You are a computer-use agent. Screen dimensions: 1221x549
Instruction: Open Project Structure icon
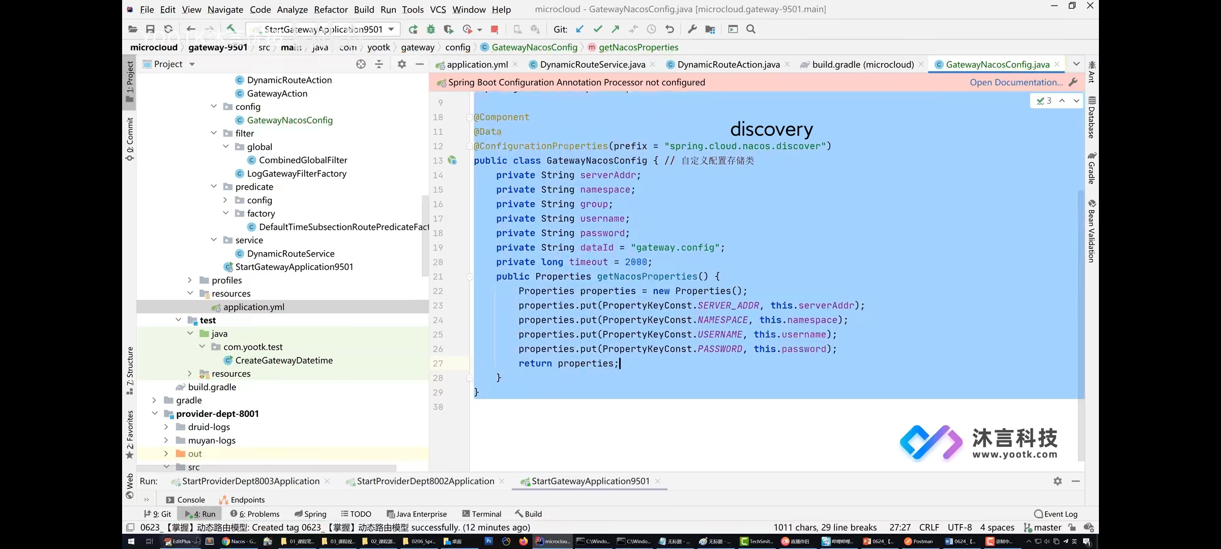710,29
